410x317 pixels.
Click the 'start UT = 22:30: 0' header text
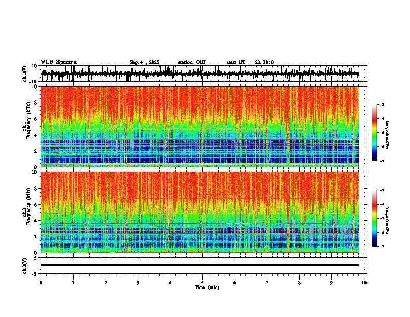(x=250, y=62)
